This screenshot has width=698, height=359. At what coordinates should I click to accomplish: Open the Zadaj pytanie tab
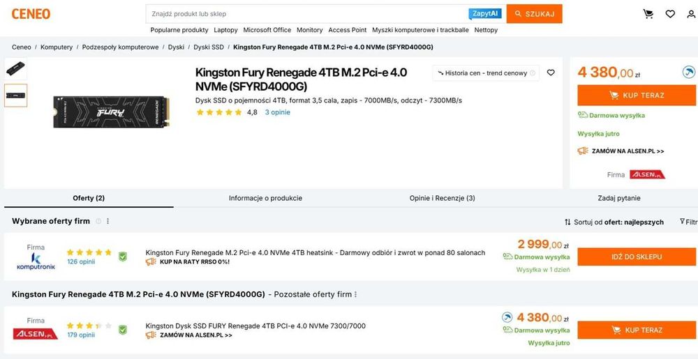(618, 198)
